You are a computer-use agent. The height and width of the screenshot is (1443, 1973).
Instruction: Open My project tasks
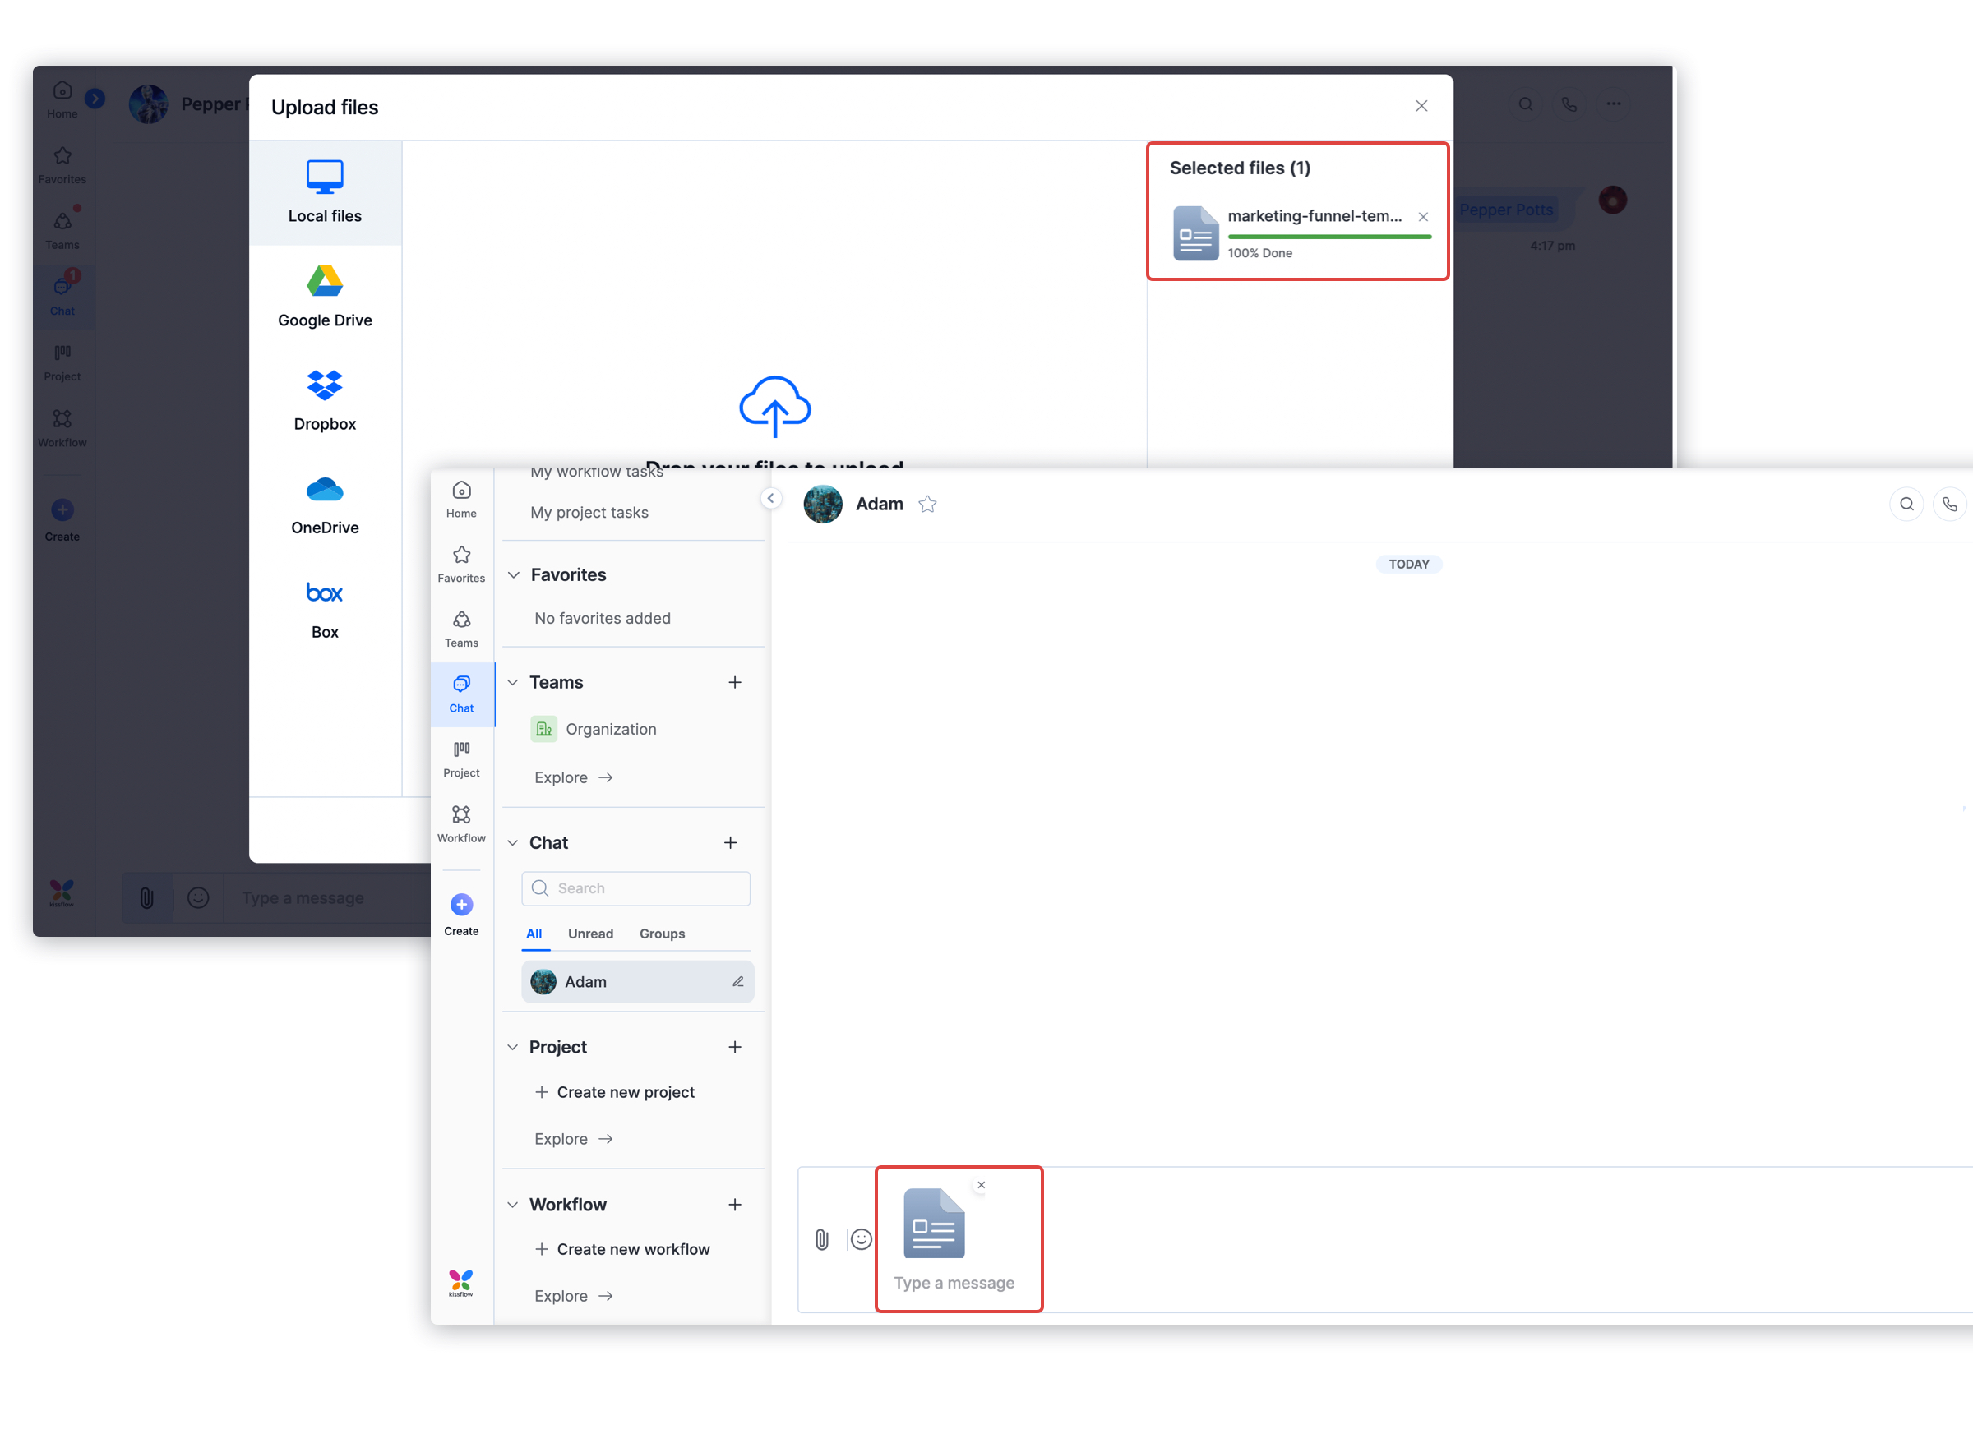click(x=589, y=512)
